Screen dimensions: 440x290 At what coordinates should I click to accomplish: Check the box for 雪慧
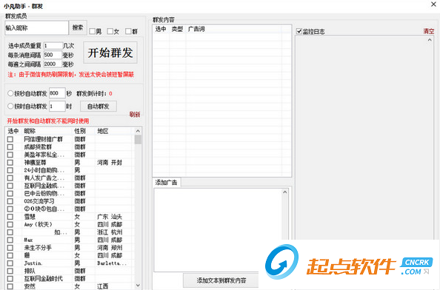(10, 217)
